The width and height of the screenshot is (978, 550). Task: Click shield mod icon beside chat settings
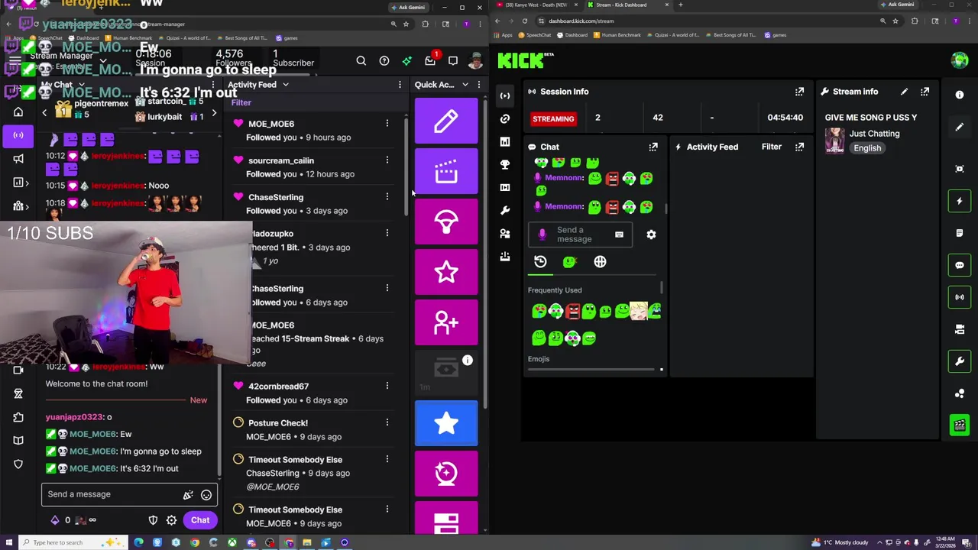click(x=153, y=520)
